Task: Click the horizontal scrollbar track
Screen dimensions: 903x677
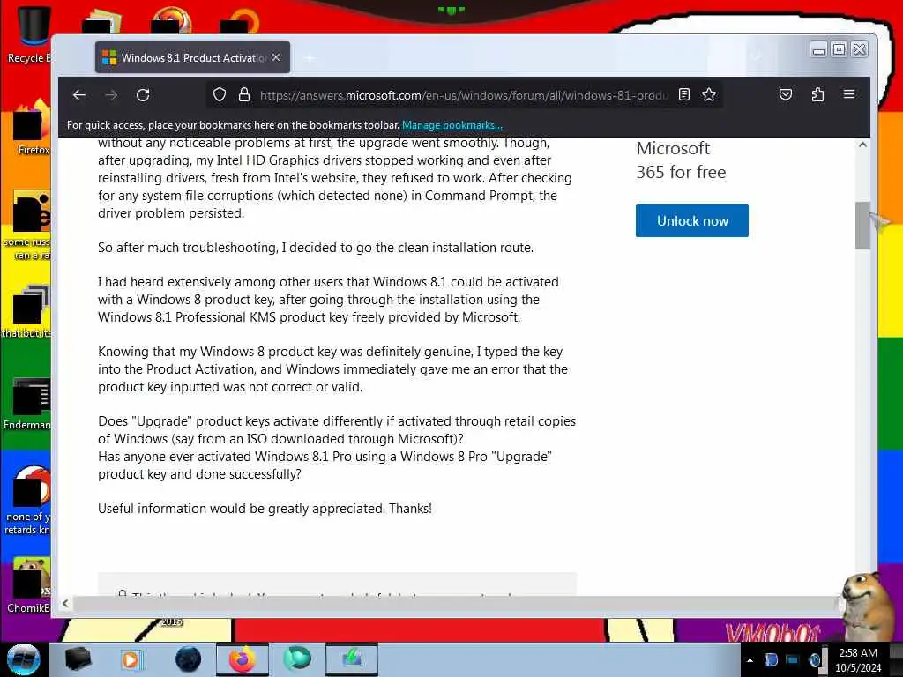Action: tap(455, 603)
